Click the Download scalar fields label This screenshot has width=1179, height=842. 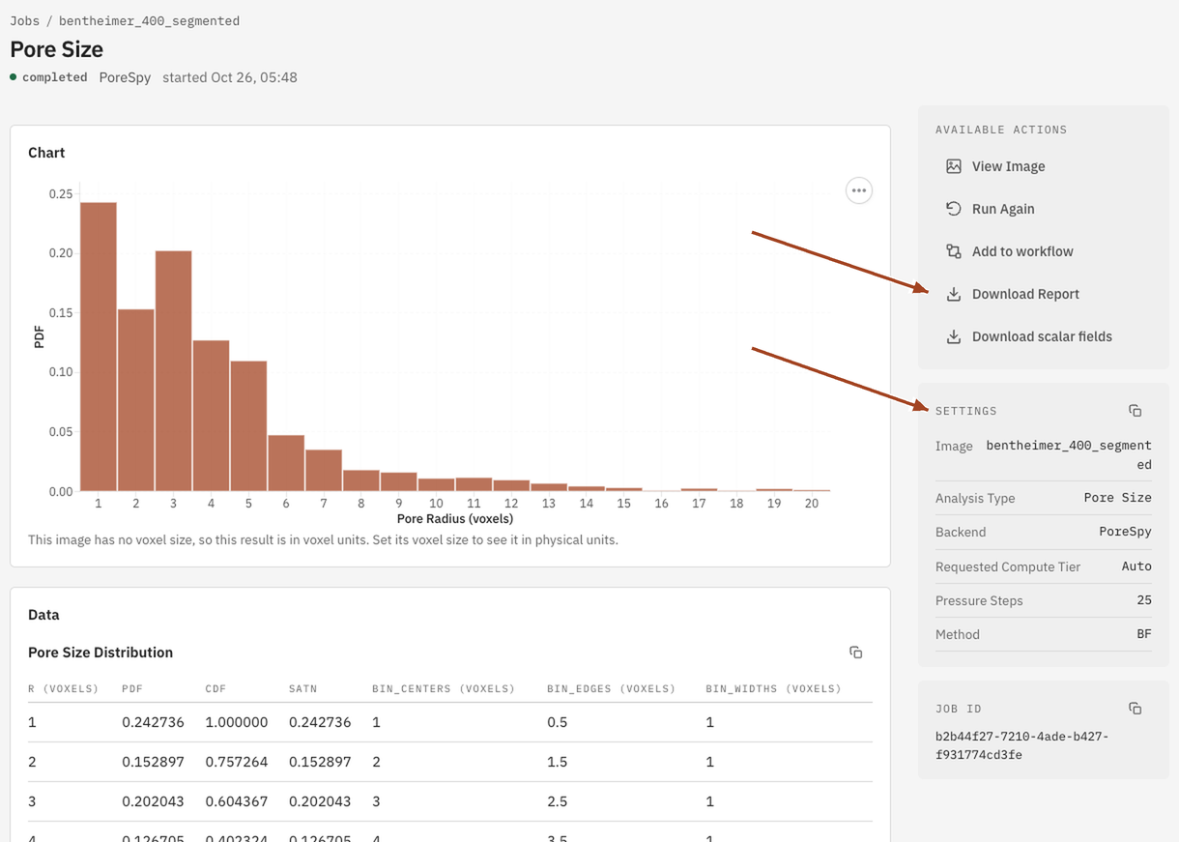tap(1042, 336)
